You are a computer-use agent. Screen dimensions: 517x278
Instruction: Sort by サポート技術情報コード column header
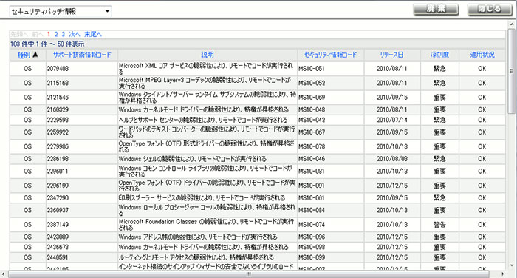pyautogui.click(x=82, y=55)
